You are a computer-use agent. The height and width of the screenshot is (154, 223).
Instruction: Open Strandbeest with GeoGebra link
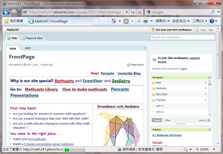(118, 106)
